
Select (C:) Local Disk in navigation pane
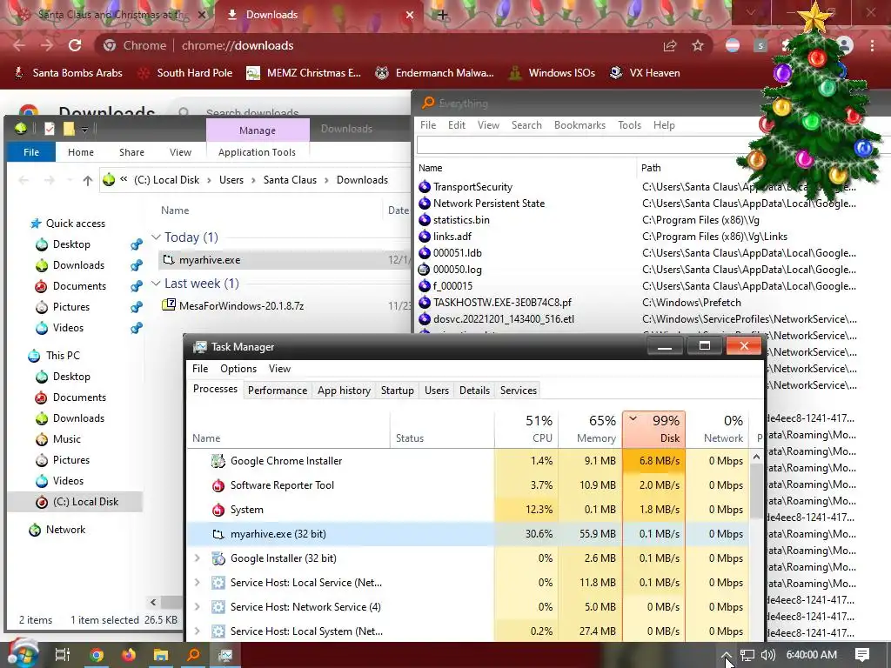pos(85,502)
